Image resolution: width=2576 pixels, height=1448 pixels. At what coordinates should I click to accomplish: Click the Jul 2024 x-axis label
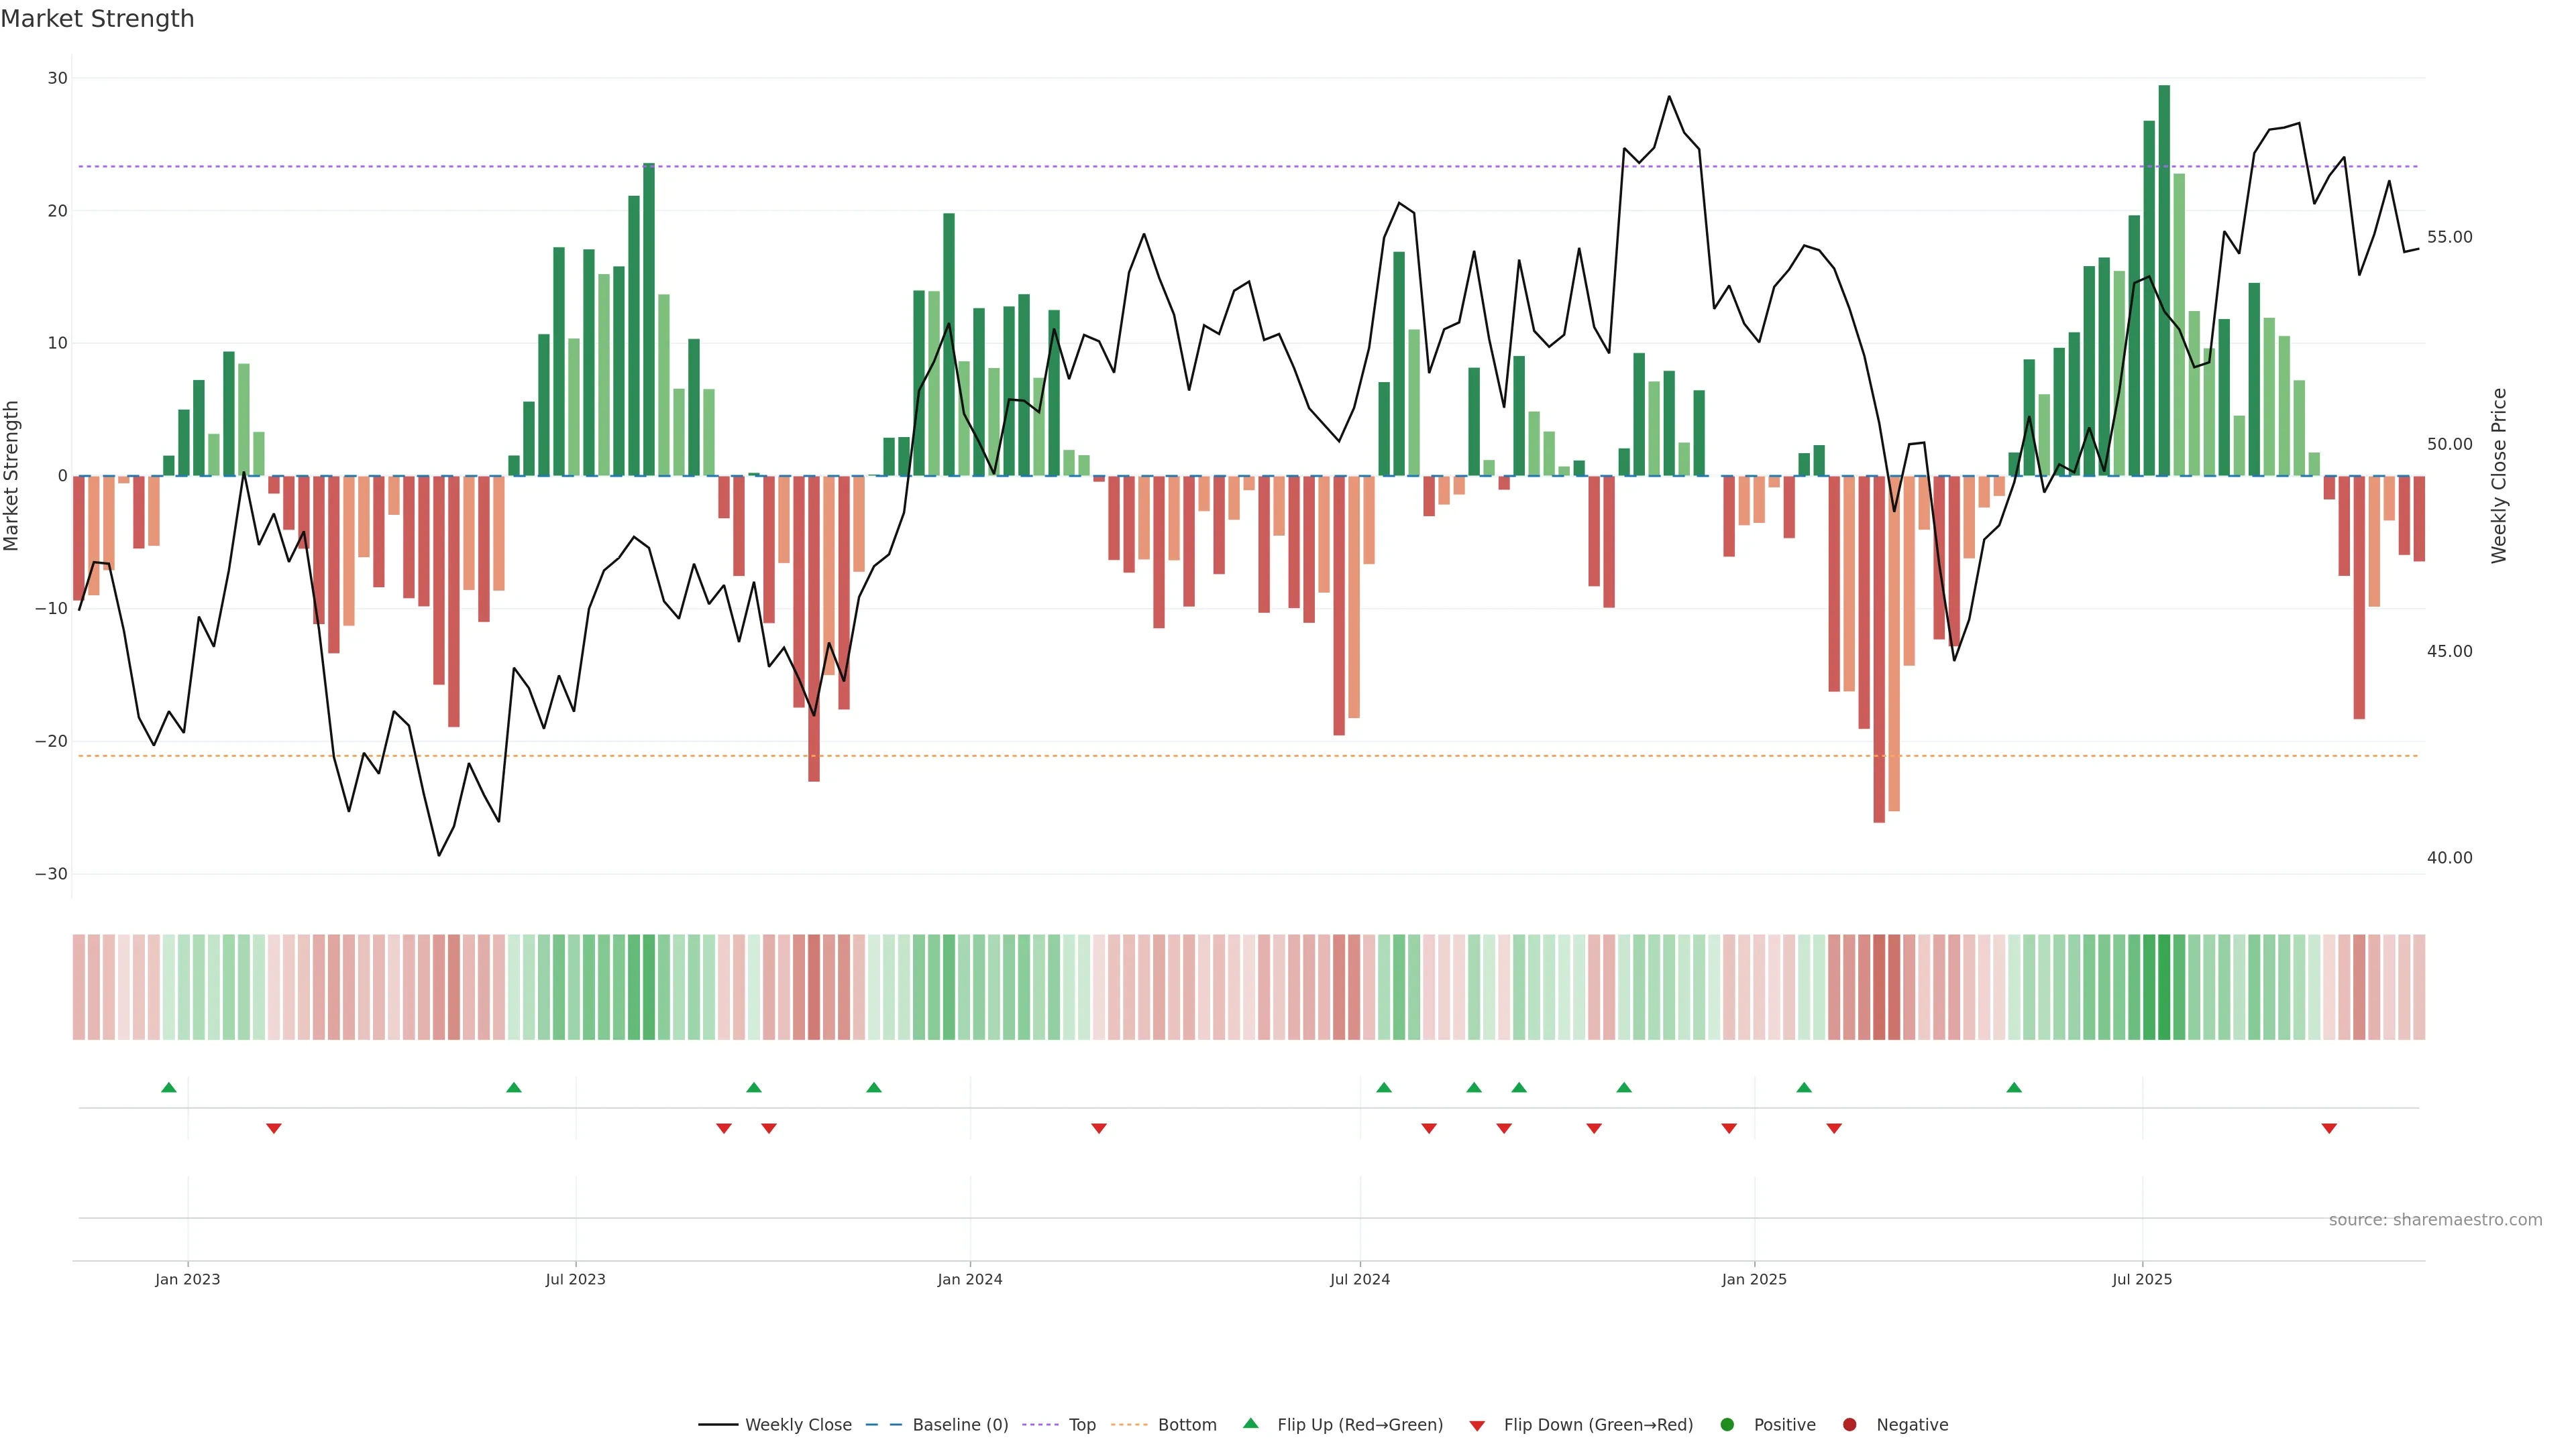1360,1279
